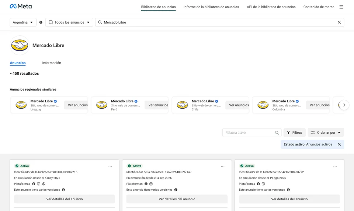Click verified badge on Colombia card

click(297, 101)
